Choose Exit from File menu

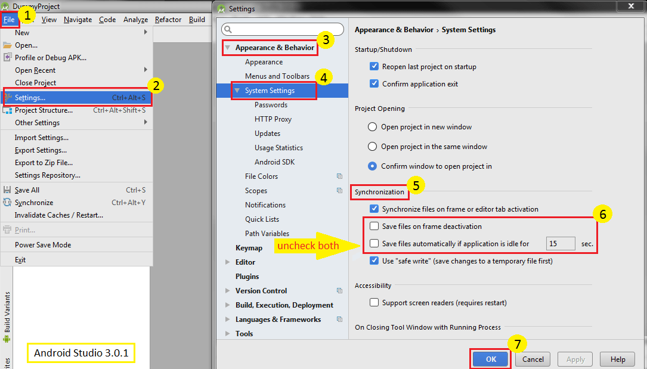point(77,260)
